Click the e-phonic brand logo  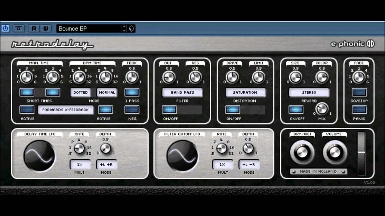[353, 44]
